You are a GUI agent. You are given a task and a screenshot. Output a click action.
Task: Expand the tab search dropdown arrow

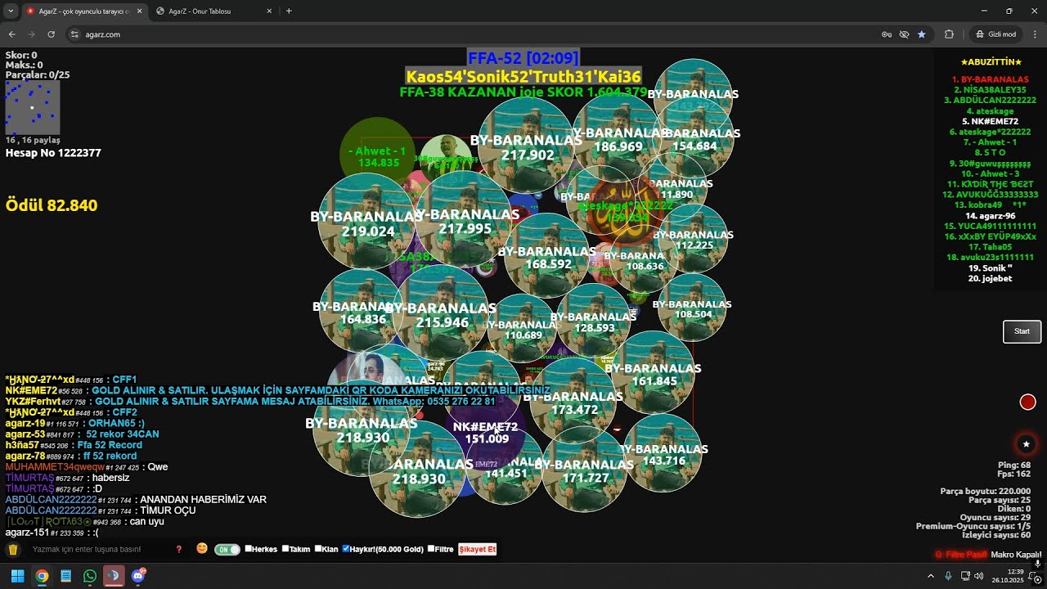click(10, 11)
